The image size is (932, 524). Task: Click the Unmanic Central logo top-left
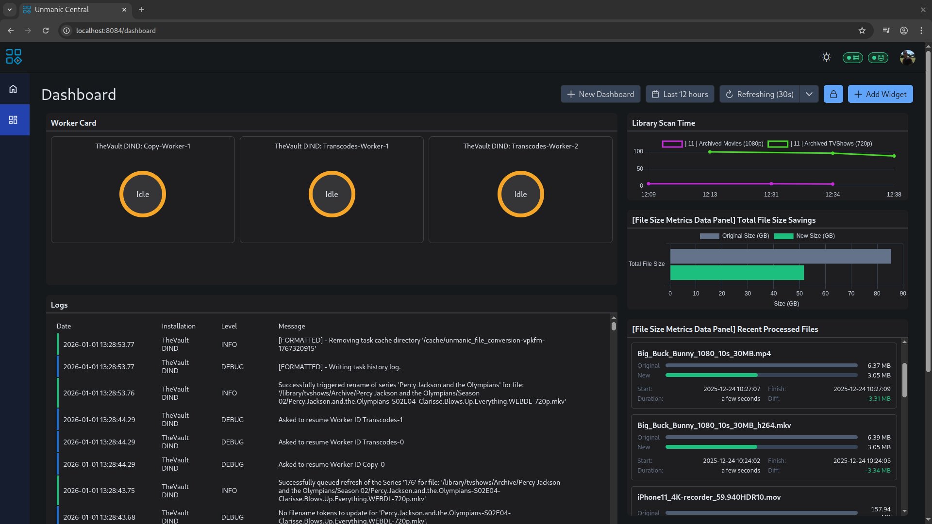pos(14,57)
